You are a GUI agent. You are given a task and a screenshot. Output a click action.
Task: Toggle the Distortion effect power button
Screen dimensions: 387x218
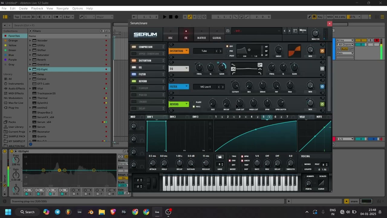[322, 51]
